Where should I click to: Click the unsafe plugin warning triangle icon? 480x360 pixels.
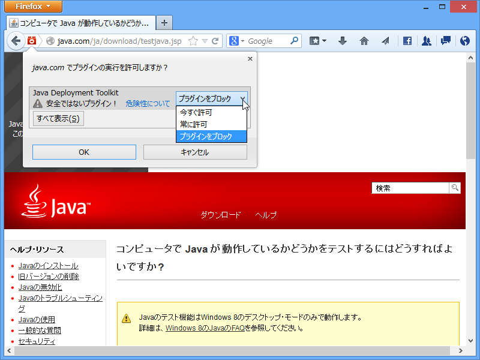(38, 103)
